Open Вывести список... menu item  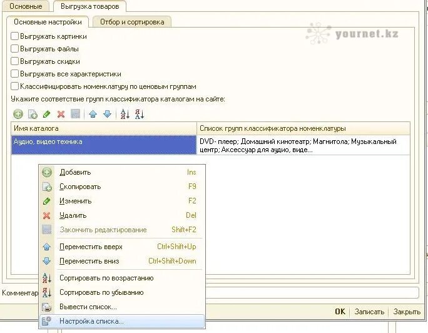[122, 307]
